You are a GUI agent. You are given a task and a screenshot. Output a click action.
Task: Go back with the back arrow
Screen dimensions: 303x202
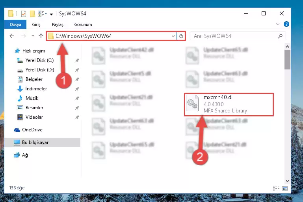[x=12, y=36]
